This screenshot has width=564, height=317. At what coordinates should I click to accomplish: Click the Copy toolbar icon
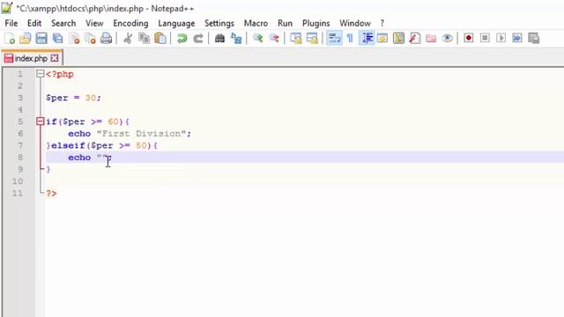[x=144, y=38]
